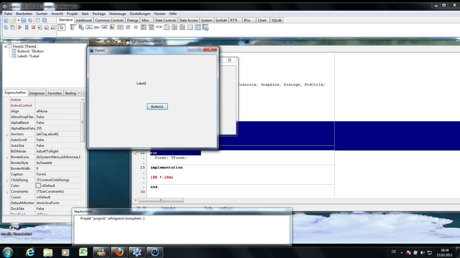Image resolution: width=460 pixels, height=258 pixels.
Task: Click the AutoSize property False value
Action: click(40, 146)
